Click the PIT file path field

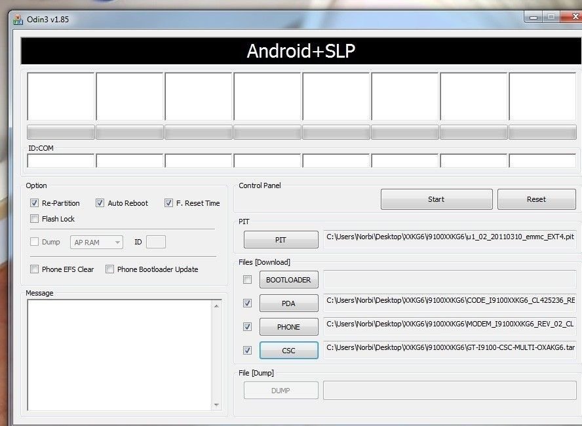pos(450,239)
